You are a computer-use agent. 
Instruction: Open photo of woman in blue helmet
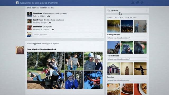[x=74, y=80]
